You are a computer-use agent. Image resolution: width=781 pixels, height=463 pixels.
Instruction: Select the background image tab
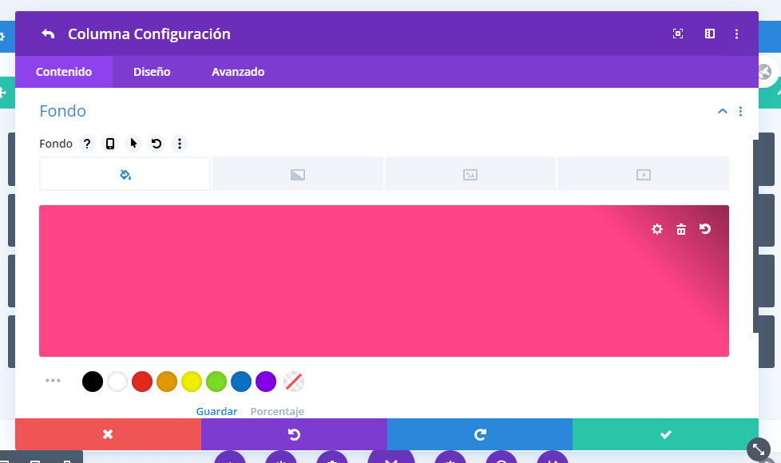coord(470,174)
